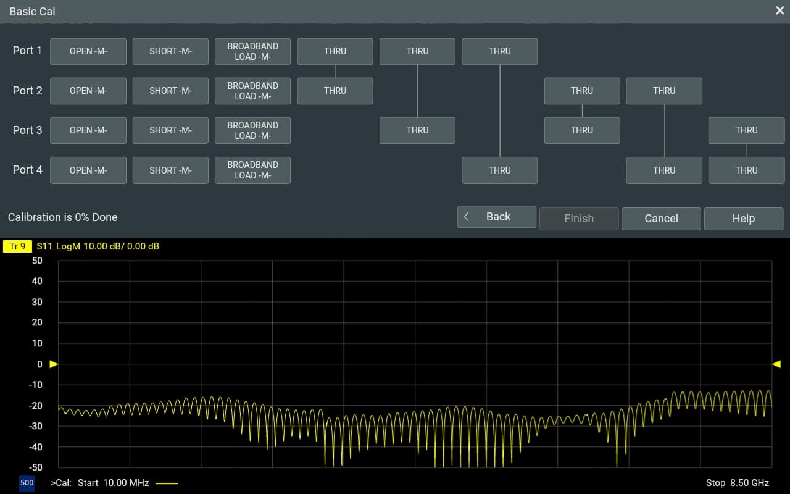This screenshot has height=494, width=790.
Task: Click the Finish calibration button
Action: [579, 219]
